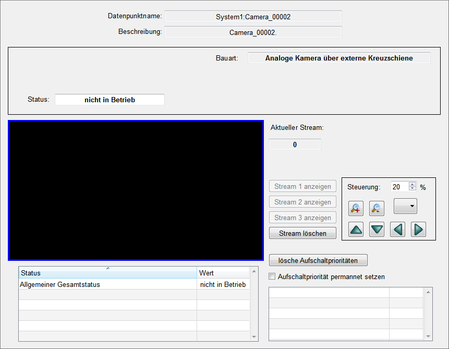Viewport: 449px width, 349px height.
Task: Select the Allgemeiner Gesamtstatus table row
Action: click(x=107, y=284)
